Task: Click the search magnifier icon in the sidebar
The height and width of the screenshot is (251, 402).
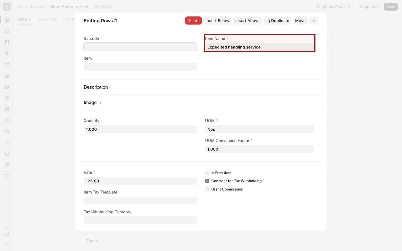Action: click(7, 228)
